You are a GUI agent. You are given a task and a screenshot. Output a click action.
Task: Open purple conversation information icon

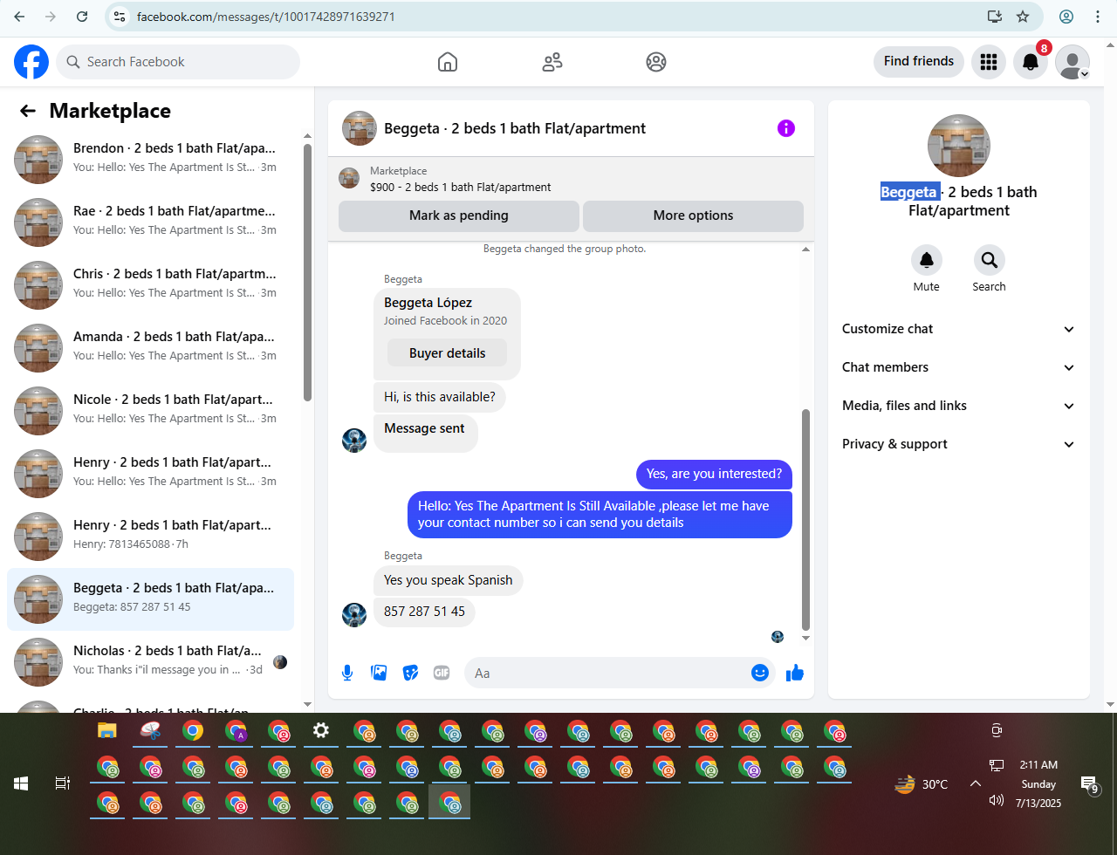point(786,128)
